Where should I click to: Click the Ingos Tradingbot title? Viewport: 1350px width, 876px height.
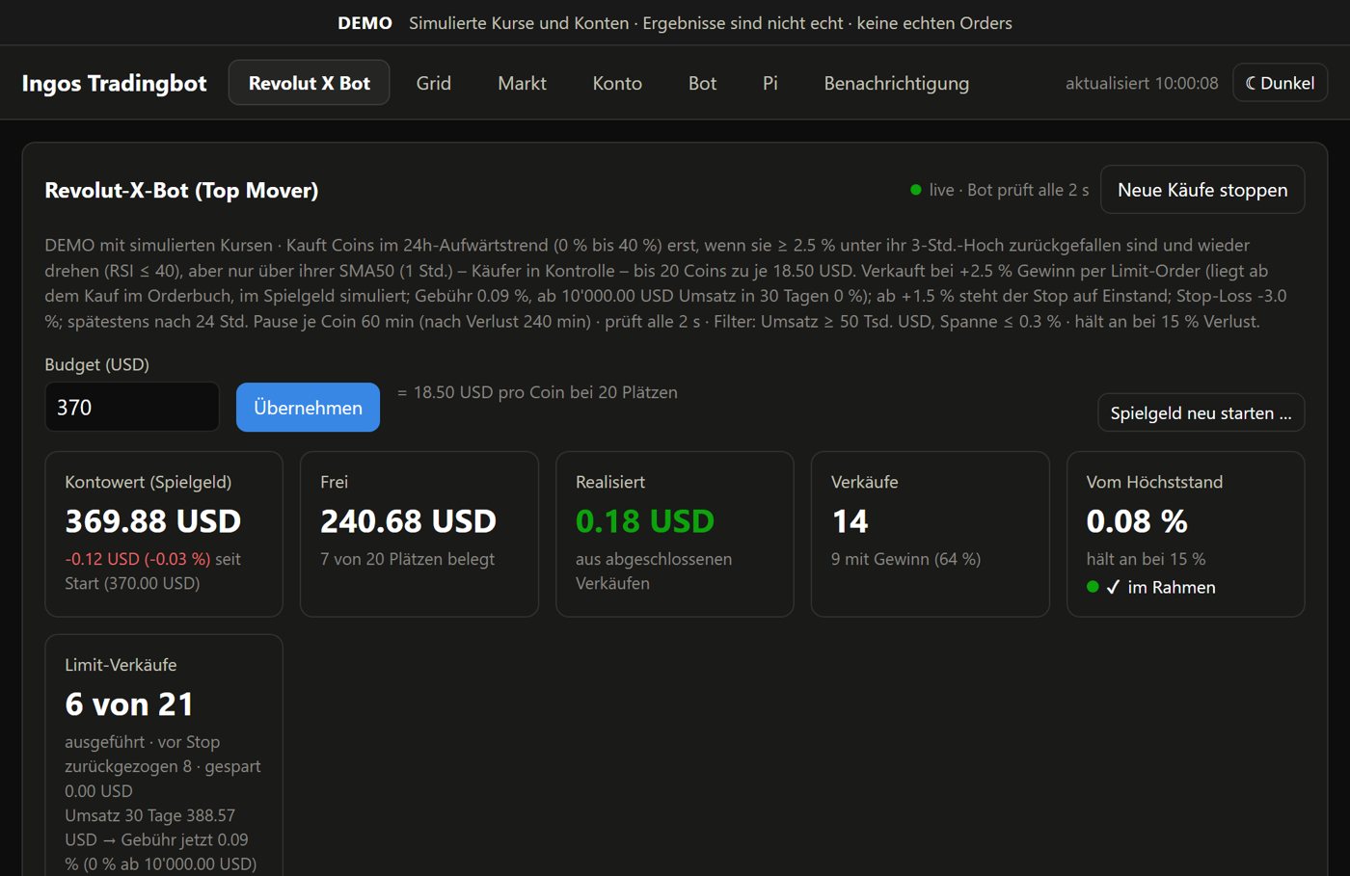[x=114, y=83]
